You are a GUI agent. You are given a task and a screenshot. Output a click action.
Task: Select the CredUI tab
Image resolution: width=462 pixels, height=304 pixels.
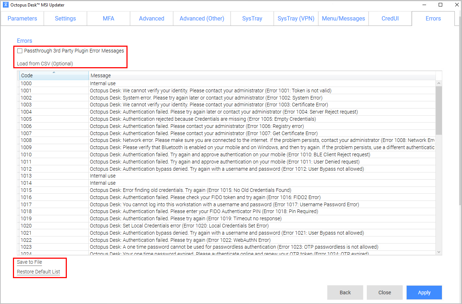click(x=390, y=19)
